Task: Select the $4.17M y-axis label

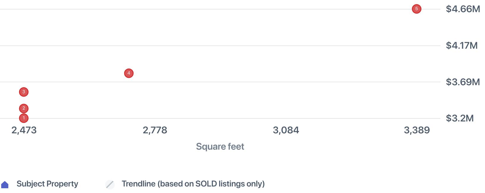Action: pyautogui.click(x=462, y=45)
